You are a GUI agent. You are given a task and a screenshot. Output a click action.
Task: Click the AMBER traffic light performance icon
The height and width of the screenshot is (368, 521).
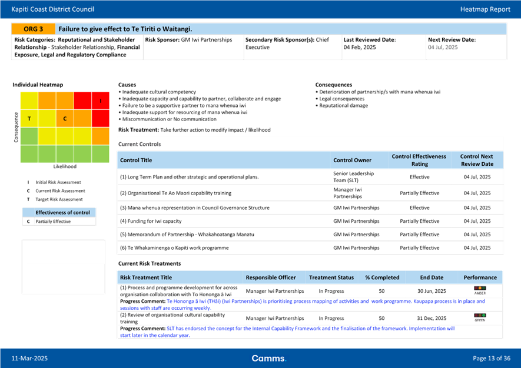[x=480, y=290]
